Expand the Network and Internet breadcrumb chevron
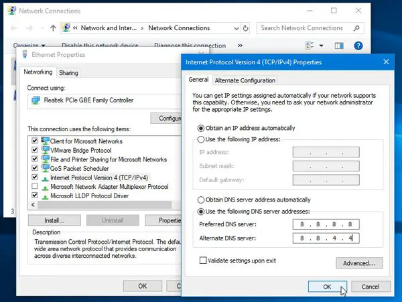The width and height of the screenshot is (402, 302). point(141,28)
